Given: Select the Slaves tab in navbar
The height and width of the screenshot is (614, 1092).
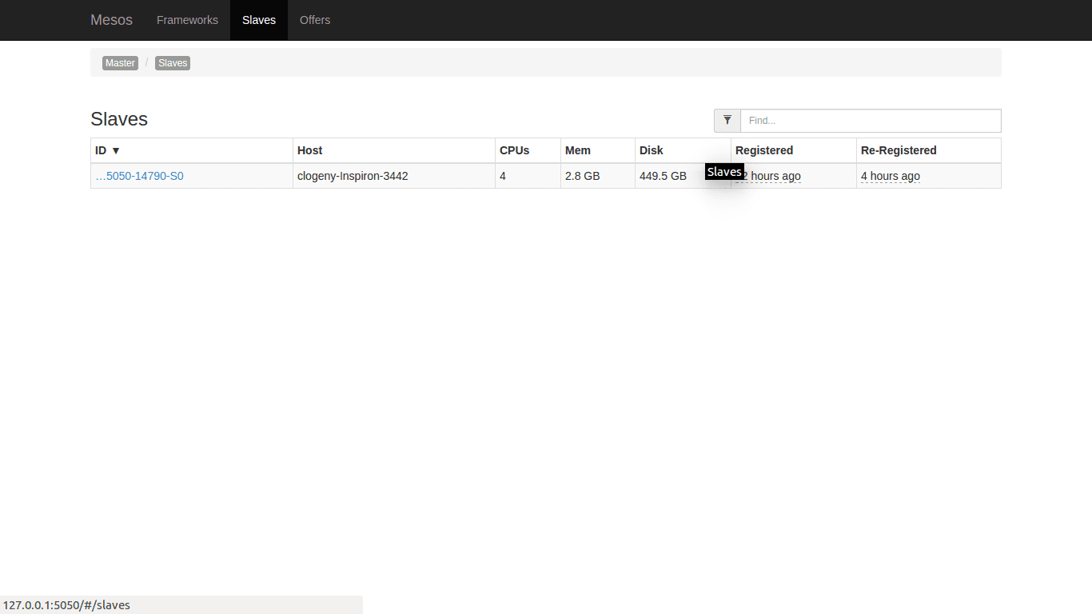Looking at the screenshot, I should click(259, 20).
